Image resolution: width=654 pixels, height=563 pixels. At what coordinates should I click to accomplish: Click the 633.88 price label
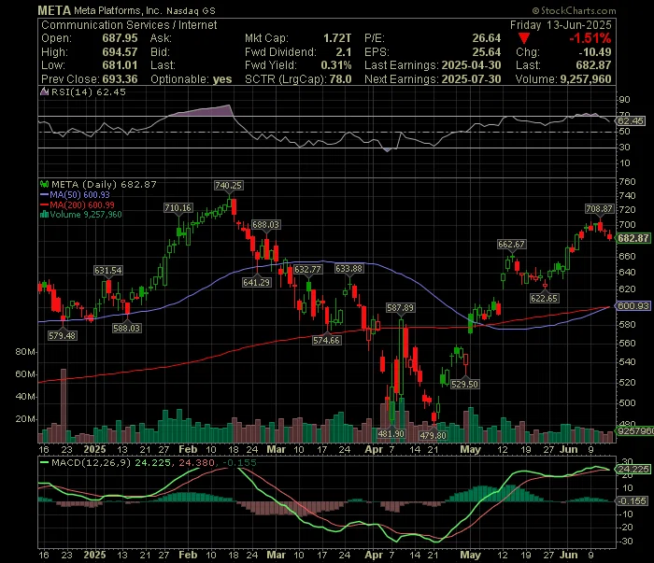[349, 269]
